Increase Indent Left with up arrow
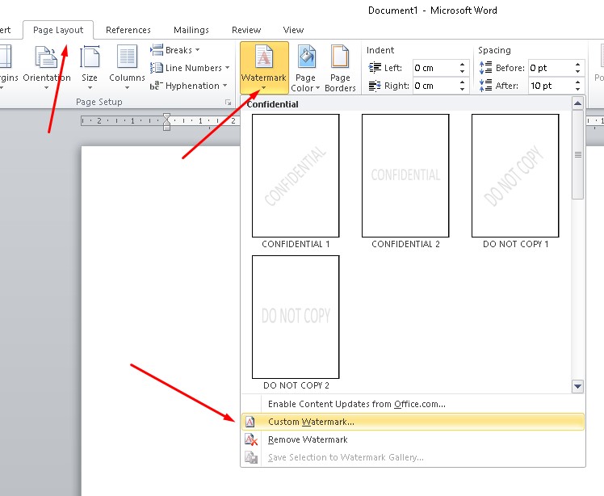The width and height of the screenshot is (604, 496). 462,65
